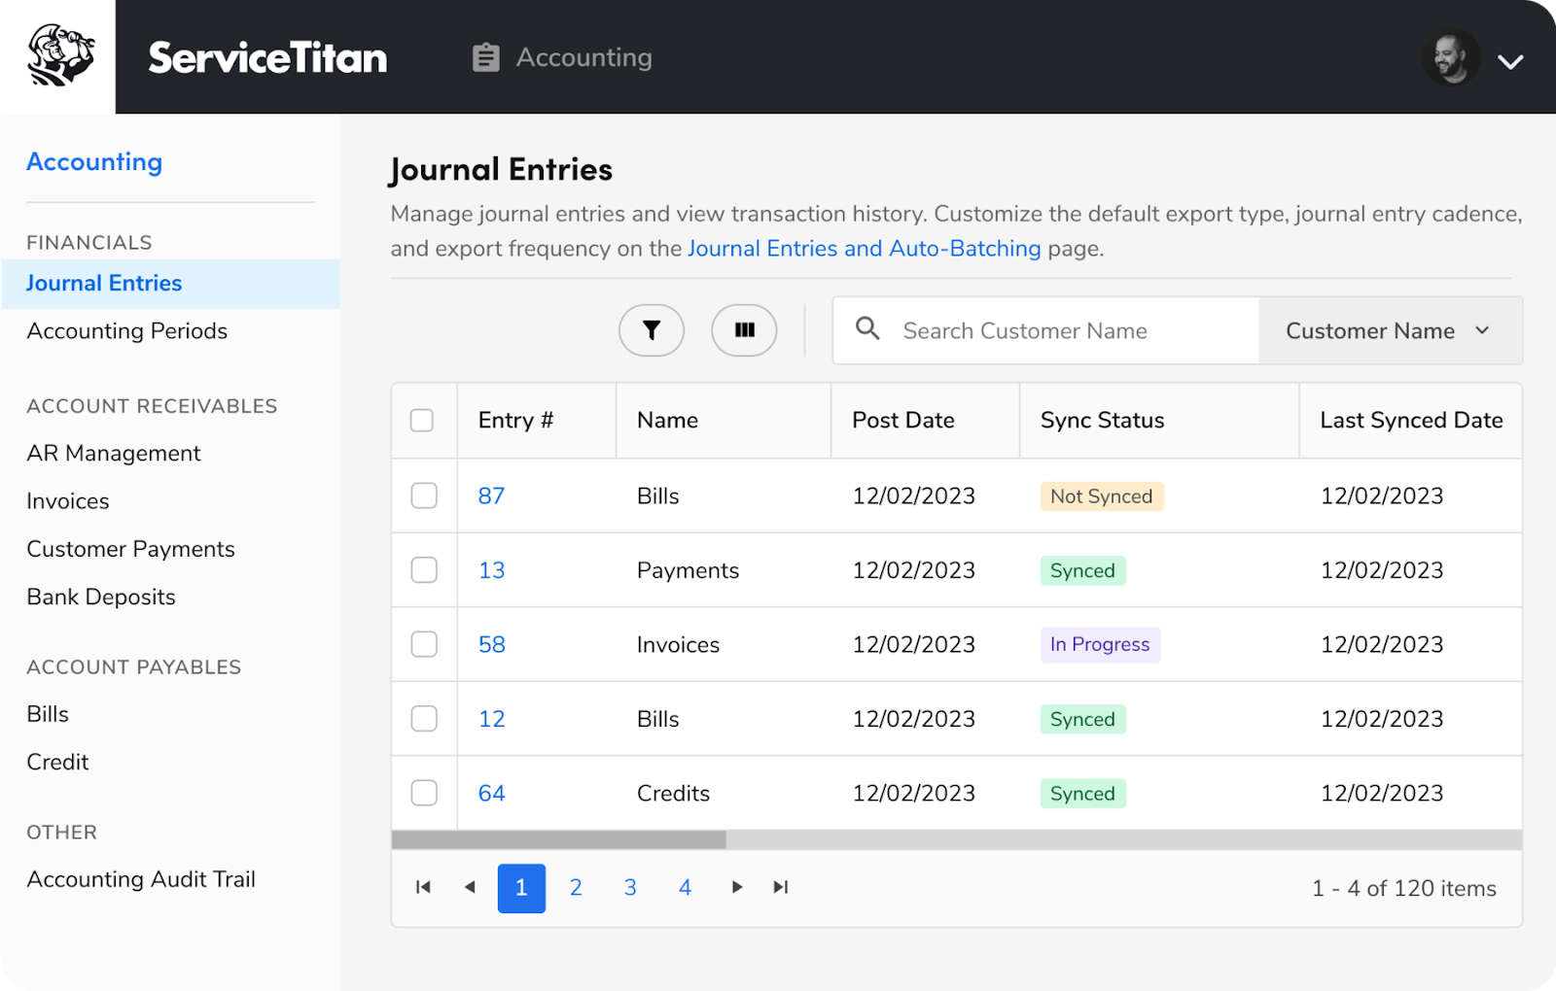Open journal entry number 58

(x=491, y=644)
